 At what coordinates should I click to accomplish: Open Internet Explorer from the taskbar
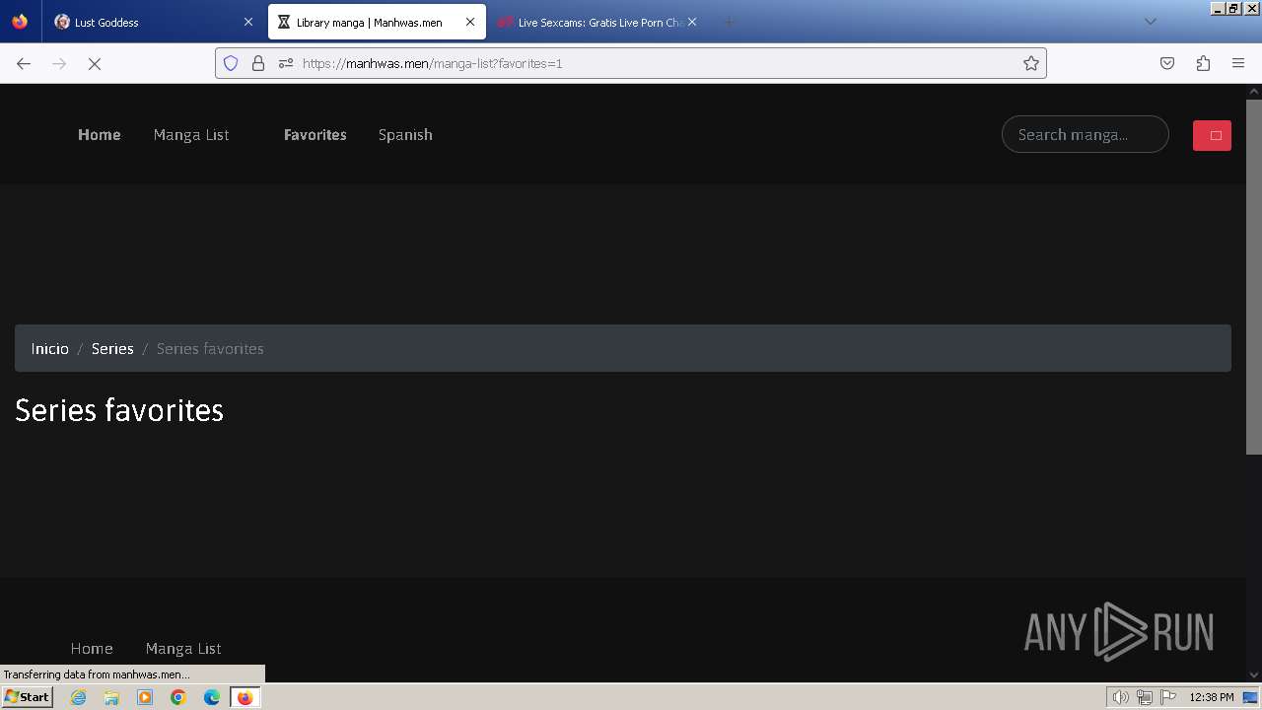pos(78,697)
